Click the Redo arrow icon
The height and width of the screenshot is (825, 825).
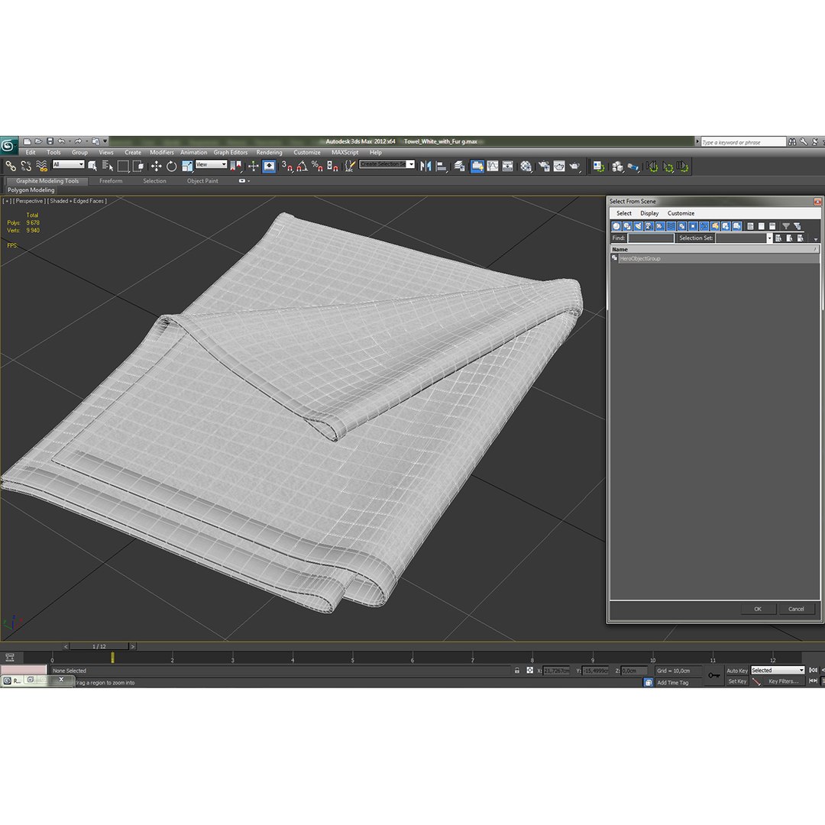click(x=79, y=141)
